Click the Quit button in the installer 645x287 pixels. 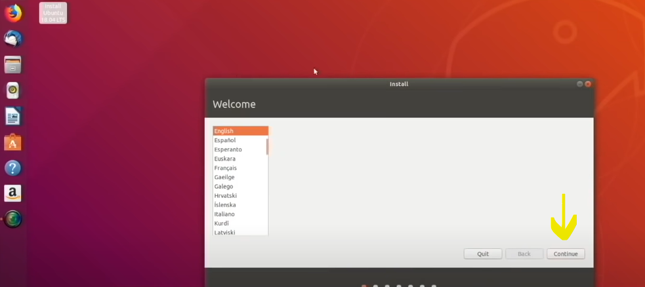483,254
